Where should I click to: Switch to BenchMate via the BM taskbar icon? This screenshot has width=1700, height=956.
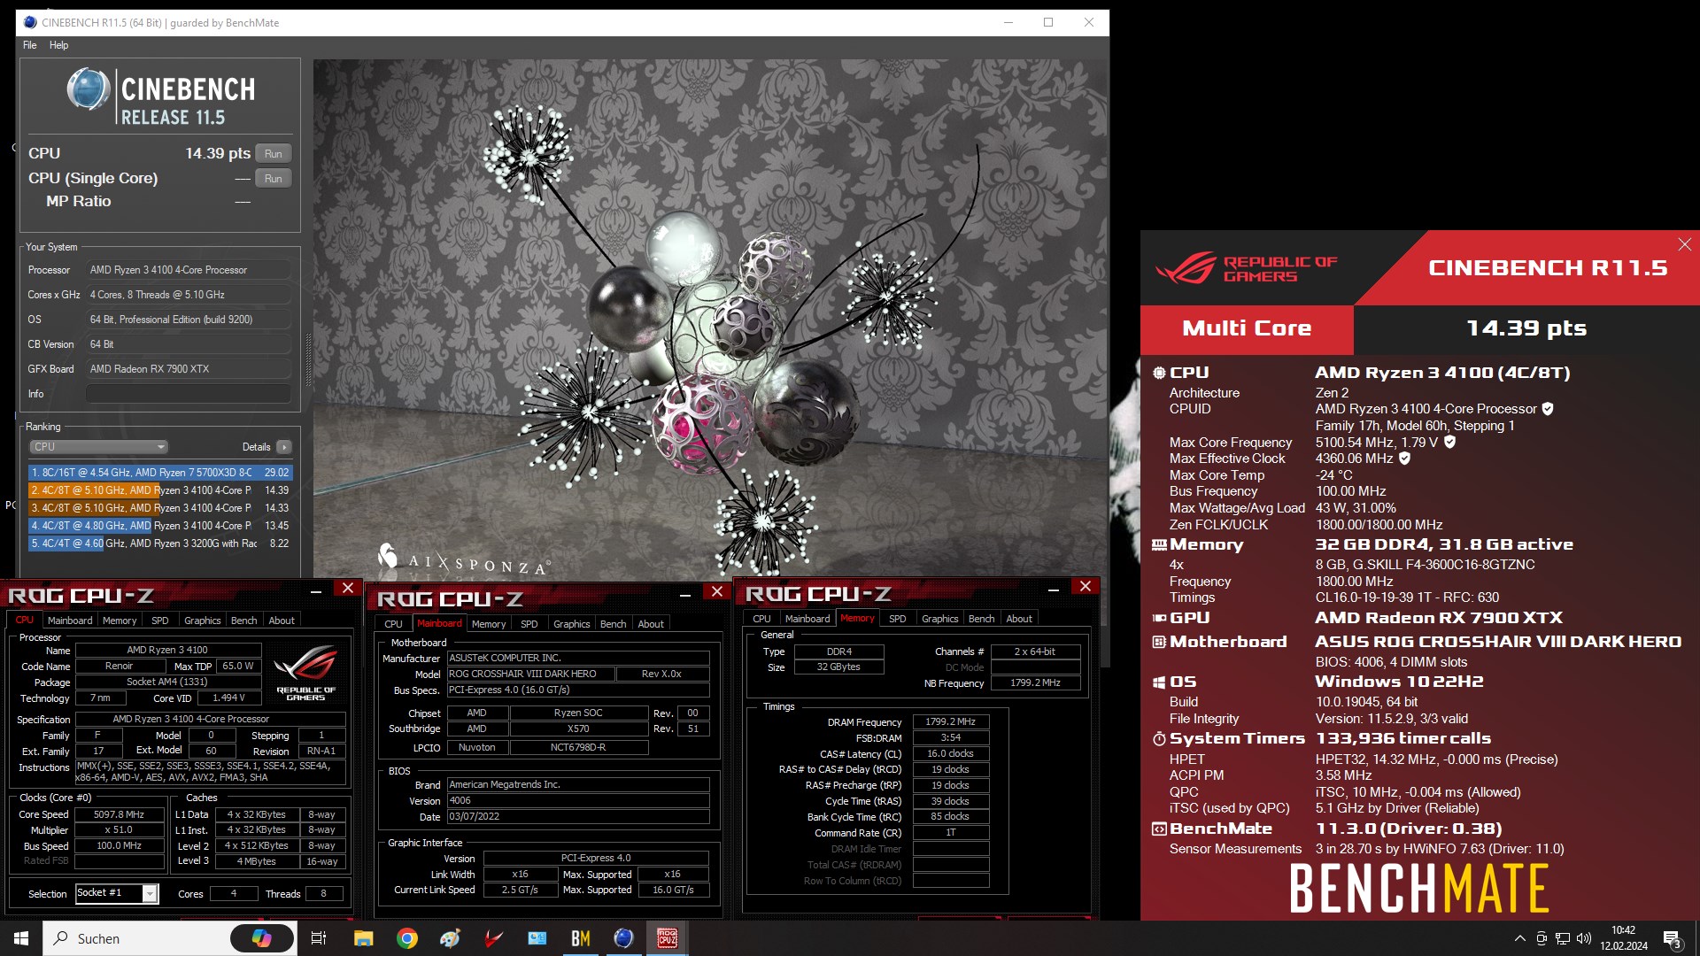581,938
